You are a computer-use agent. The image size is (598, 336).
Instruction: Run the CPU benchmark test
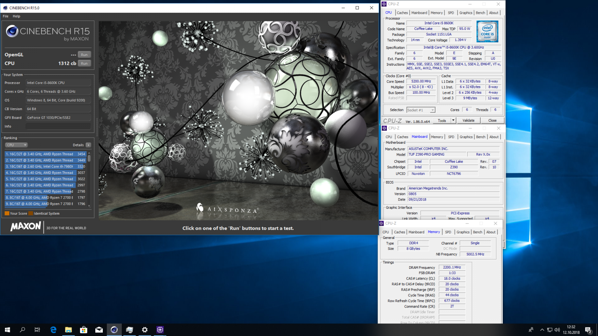click(84, 63)
